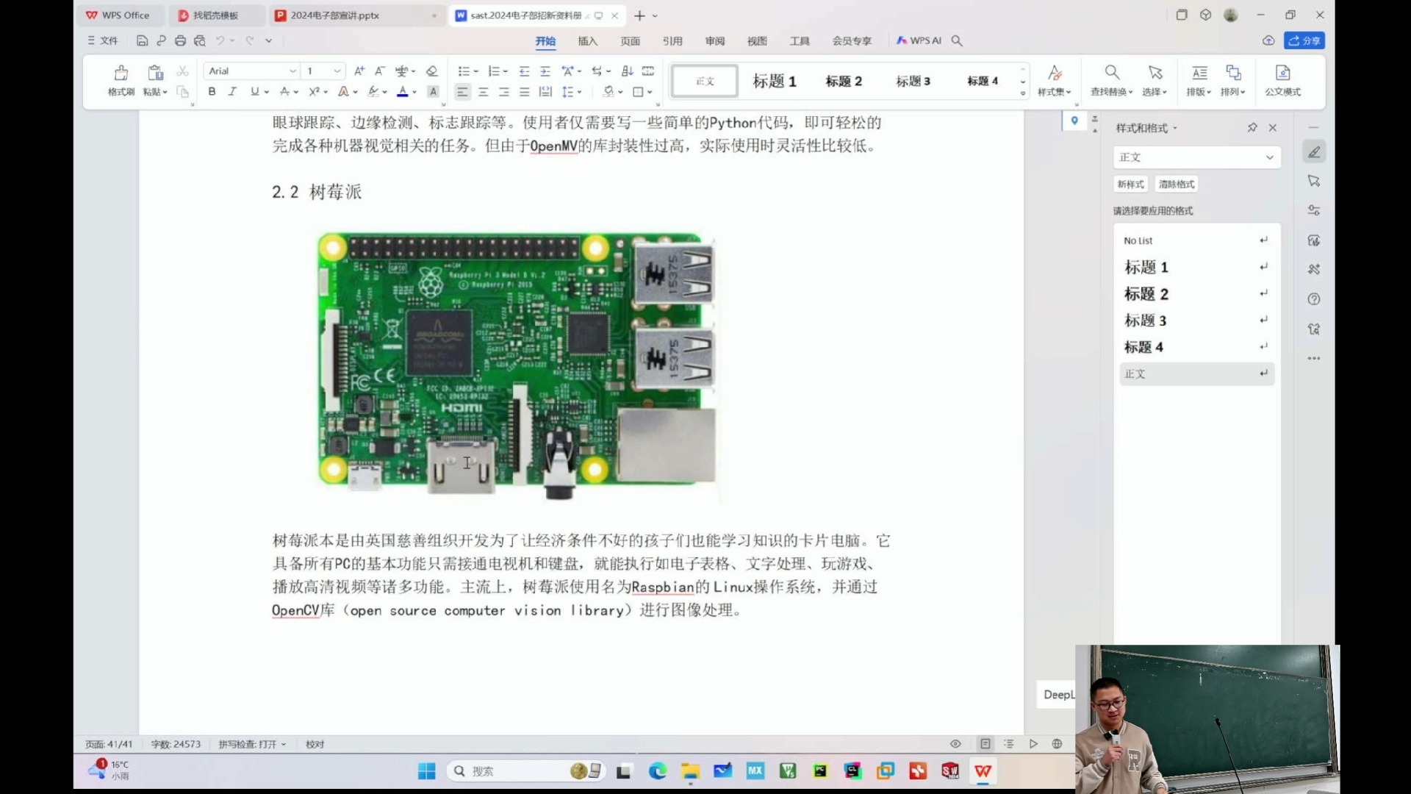Image resolution: width=1411 pixels, height=794 pixels.
Task: Click the Print icon in quick access bar
Action: click(x=180, y=41)
